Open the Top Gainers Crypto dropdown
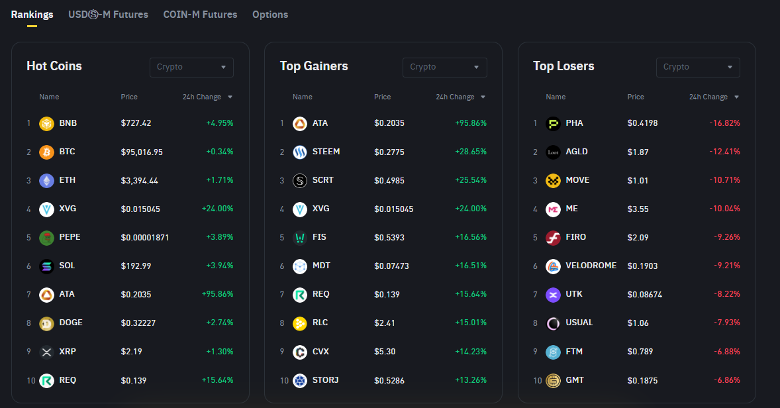Viewport: 780px width, 408px height. [x=444, y=67]
